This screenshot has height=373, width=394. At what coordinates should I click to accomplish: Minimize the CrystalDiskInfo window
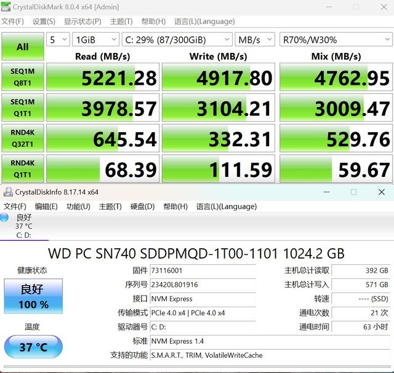327,192
